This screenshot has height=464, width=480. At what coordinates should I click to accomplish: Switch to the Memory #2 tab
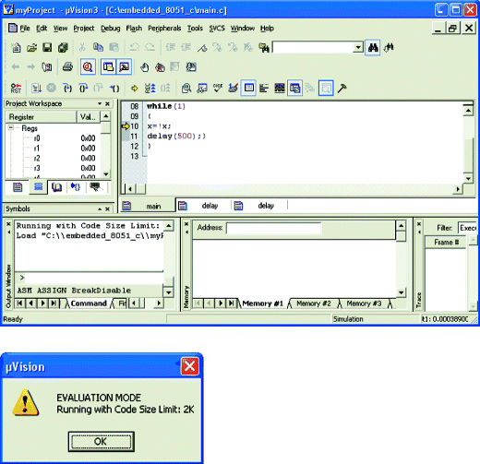point(314,303)
